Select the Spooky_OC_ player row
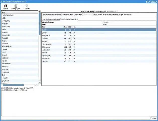 coord(99,56)
